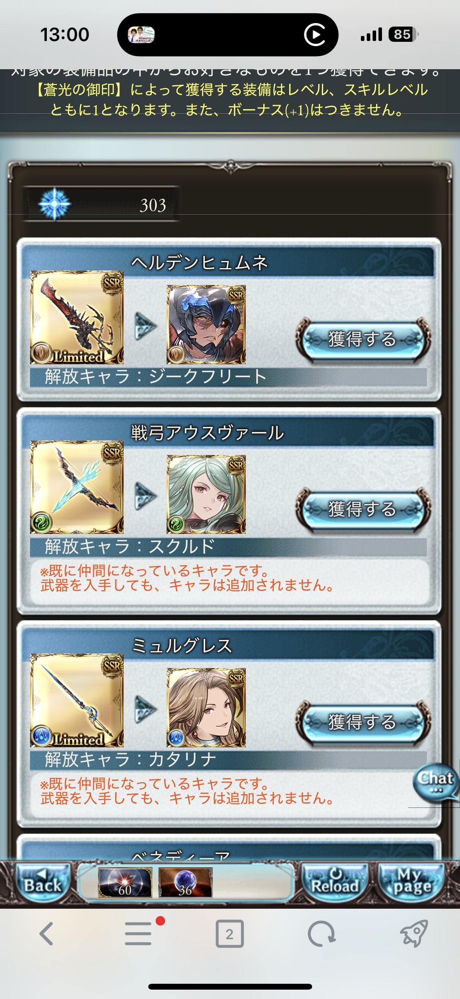This screenshot has width=460, height=999.
Task: Tap the quest shortcut showing 36
Action: pos(185,883)
